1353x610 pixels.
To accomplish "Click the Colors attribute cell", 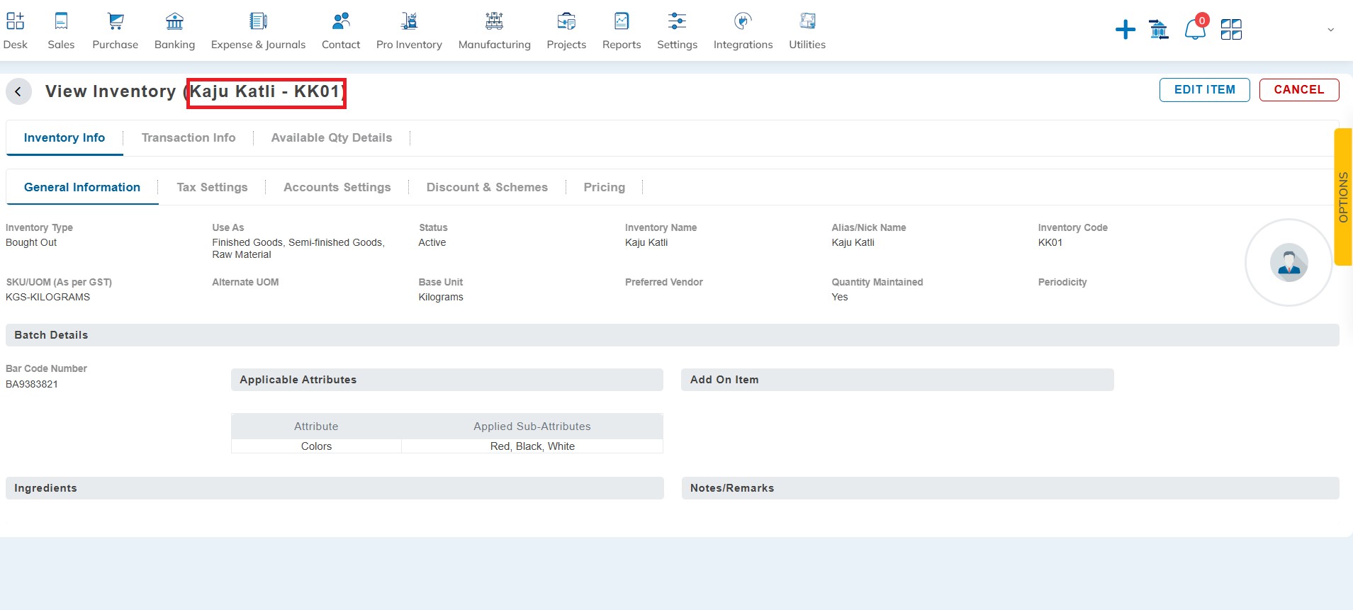I will (x=316, y=446).
